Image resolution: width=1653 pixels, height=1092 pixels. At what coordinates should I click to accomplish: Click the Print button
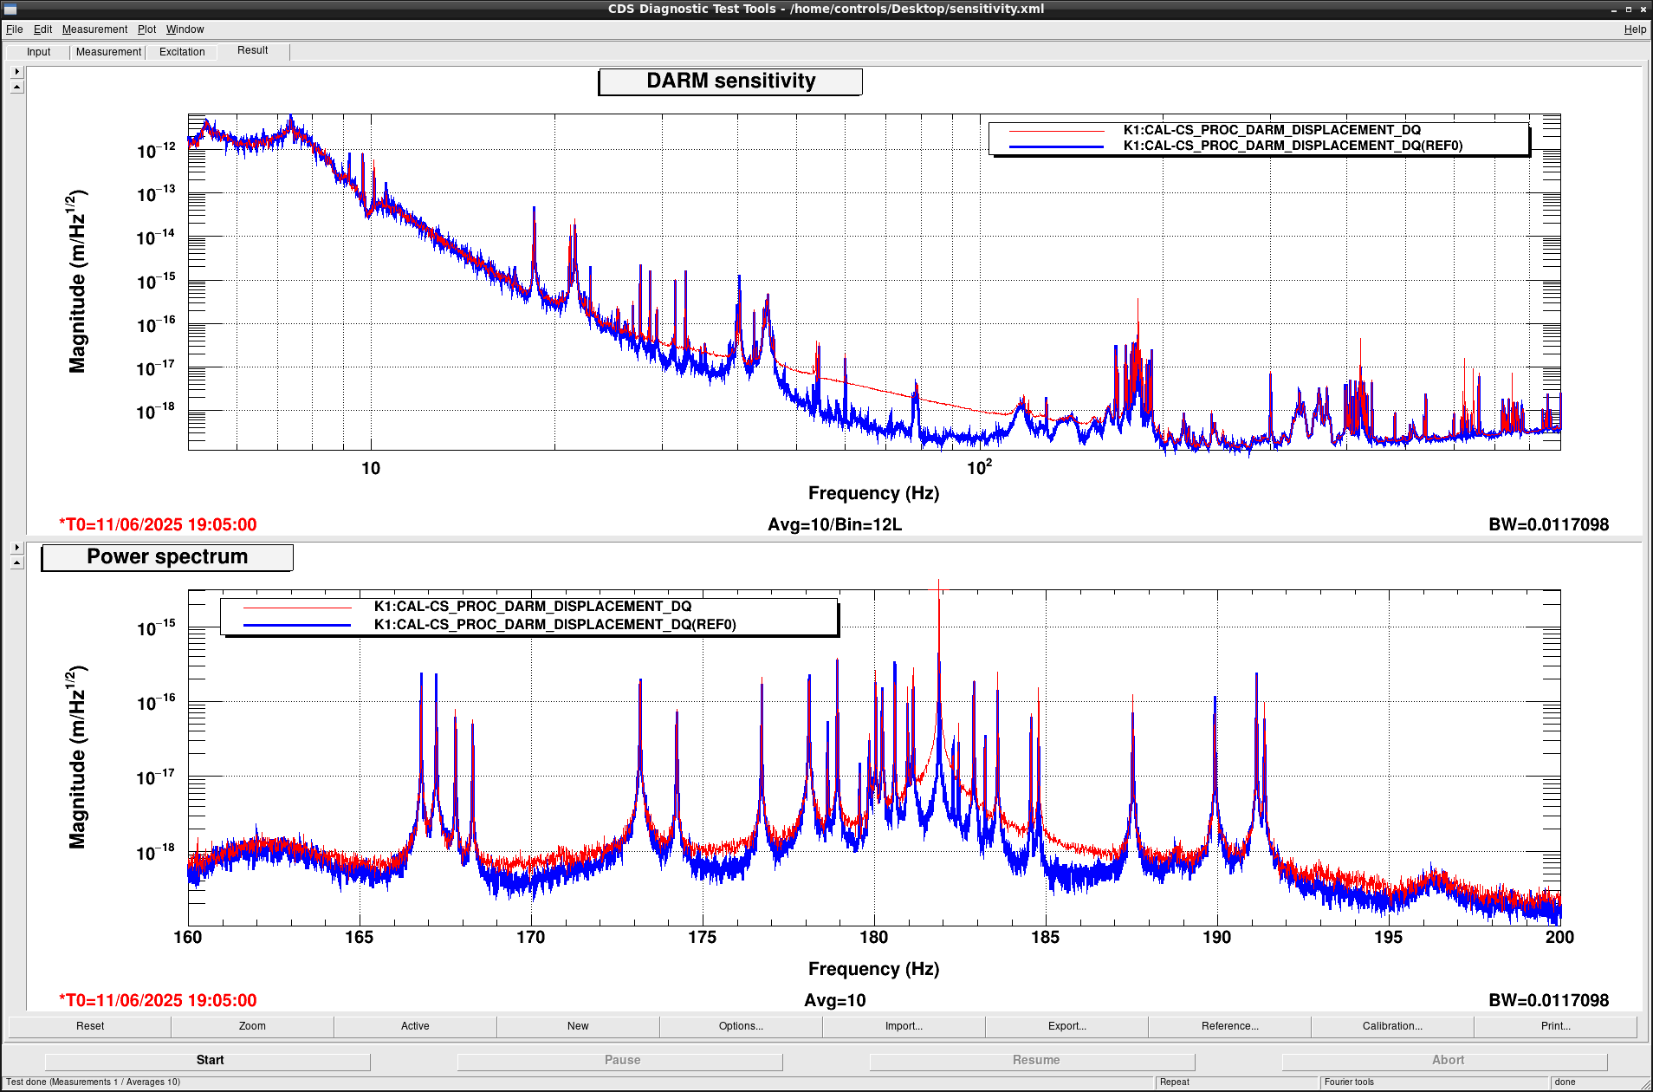click(1555, 1026)
